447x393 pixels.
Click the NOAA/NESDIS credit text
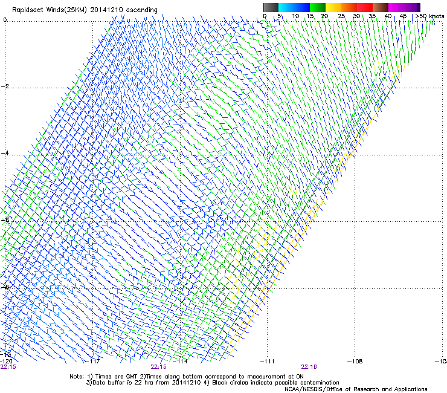(356, 389)
